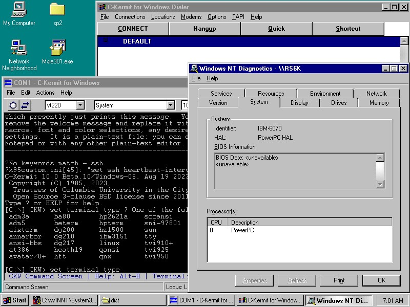410x307 pixels.
Task: Click the Refresh button in NT Diagnostics
Action: point(297,280)
